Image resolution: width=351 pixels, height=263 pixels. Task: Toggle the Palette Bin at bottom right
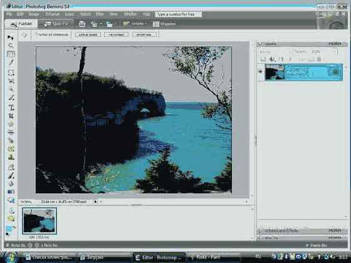coord(317,245)
